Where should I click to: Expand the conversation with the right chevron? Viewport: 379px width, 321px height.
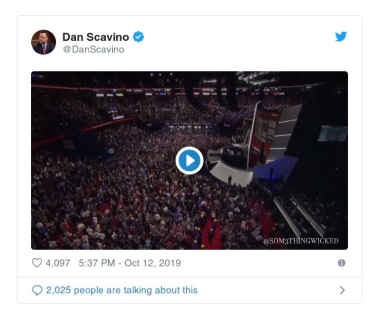[x=343, y=290]
